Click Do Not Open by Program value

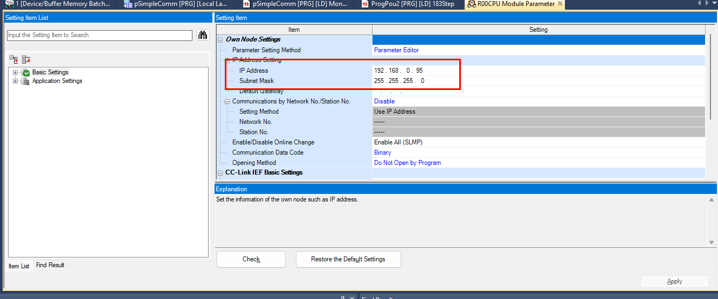408,163
